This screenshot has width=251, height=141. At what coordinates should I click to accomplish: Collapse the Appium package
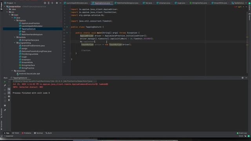coord(15,20)
